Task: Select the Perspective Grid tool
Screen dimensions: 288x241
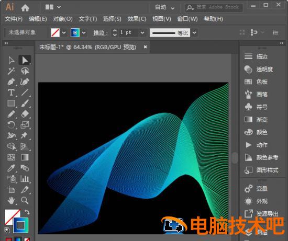Action: click(x=25, y=146)
